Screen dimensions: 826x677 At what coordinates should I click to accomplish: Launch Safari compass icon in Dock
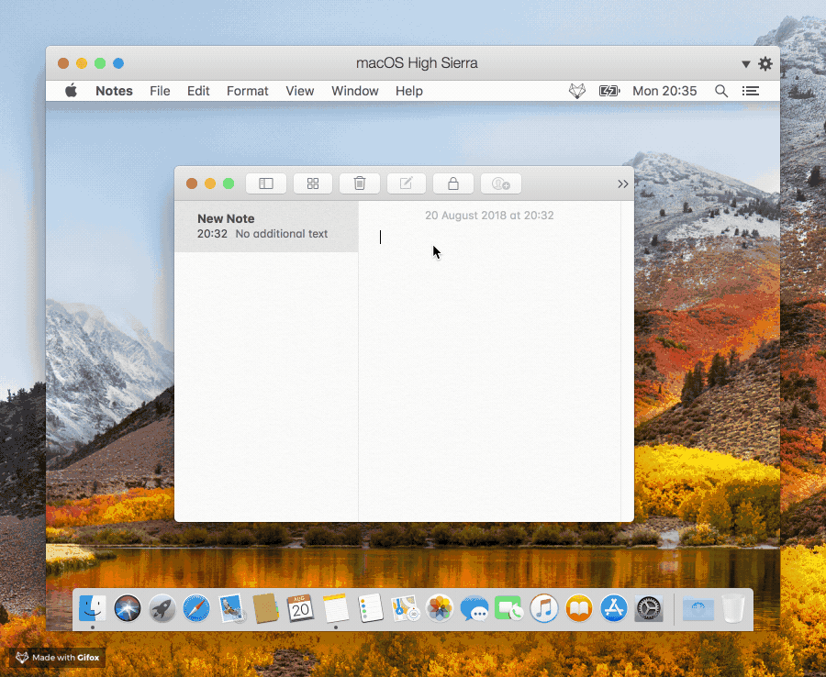pyautogui.click(x=196, y=608)
